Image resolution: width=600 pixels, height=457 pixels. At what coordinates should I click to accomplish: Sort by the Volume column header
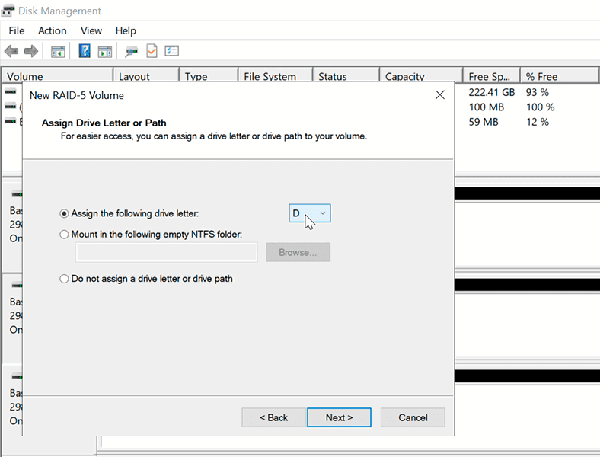(x=57, y=75)
